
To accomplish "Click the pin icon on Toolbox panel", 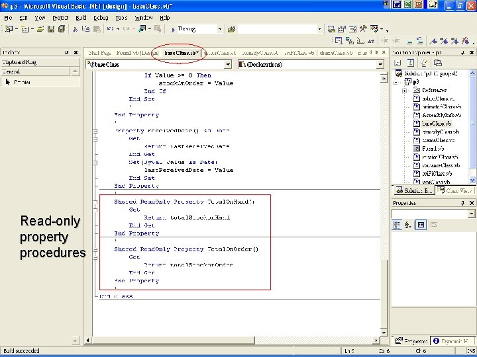I will click(67, 52).
